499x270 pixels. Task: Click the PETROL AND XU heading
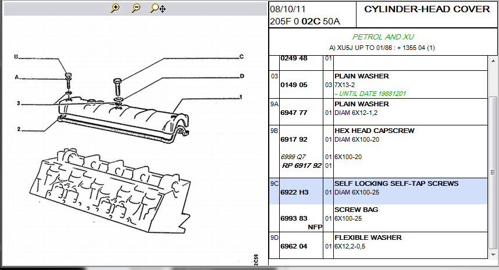pyautogui.click(x=383, y=37)
